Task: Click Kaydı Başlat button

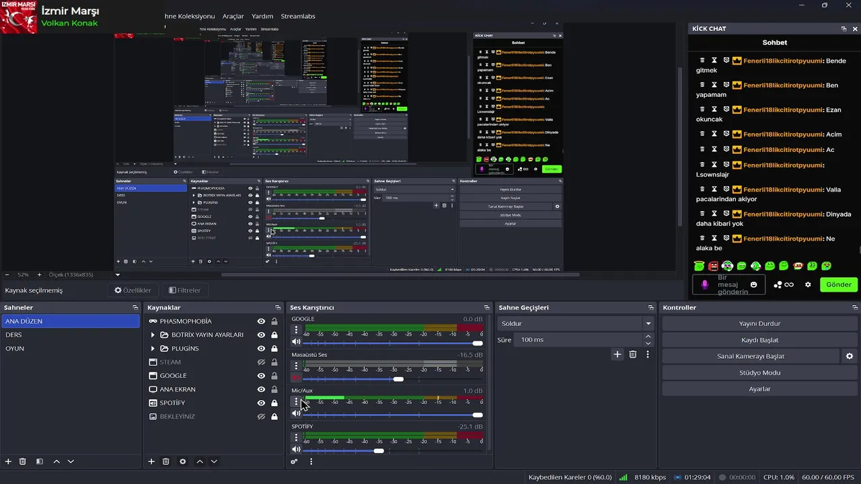Action: [x=759, y=340]
